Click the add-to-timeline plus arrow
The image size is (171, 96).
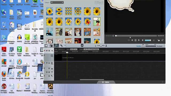point(82,45)
